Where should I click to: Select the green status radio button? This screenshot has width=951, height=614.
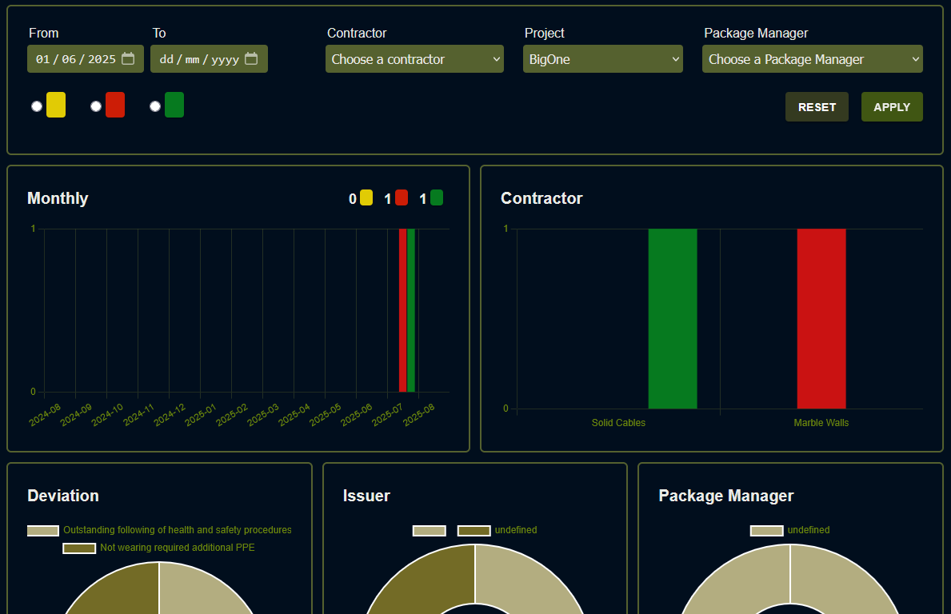tap(155, 106)
